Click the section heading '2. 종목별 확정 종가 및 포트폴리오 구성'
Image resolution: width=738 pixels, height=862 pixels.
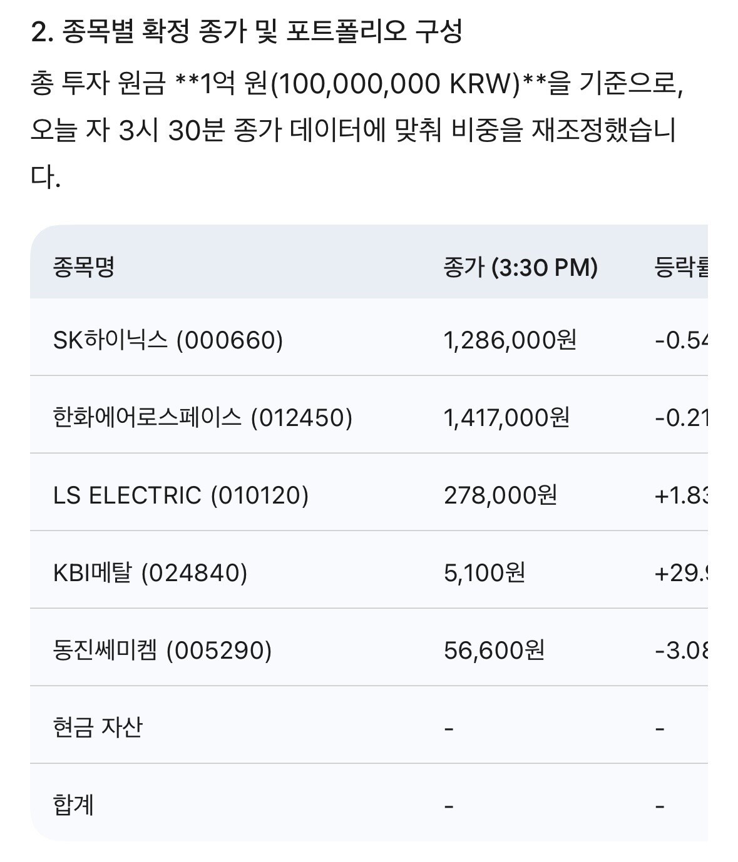[247, 32]
